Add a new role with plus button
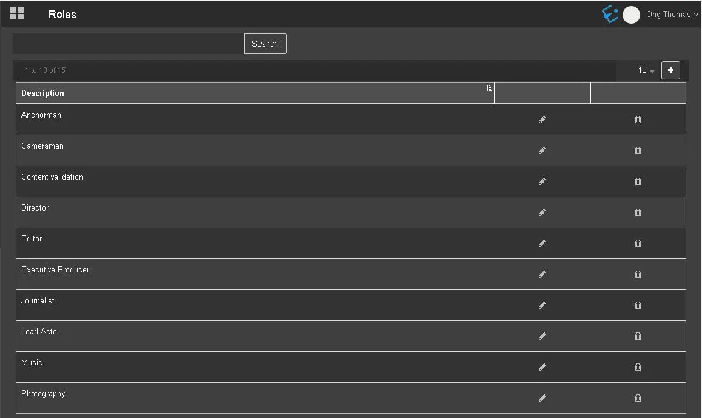702x418 pixels. 670,70
